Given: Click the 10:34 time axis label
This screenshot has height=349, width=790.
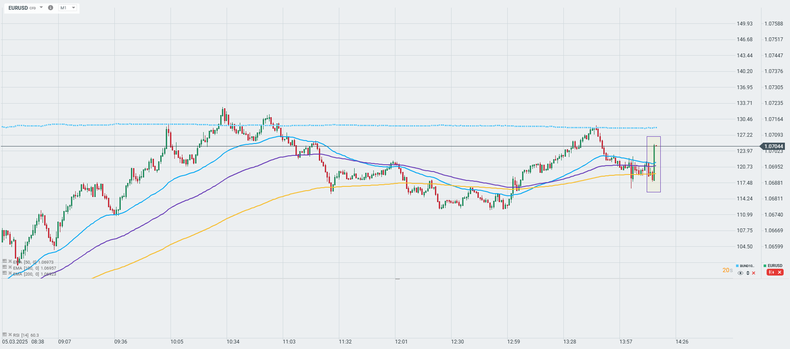Looking at the screenshot, I should point(233,342).
